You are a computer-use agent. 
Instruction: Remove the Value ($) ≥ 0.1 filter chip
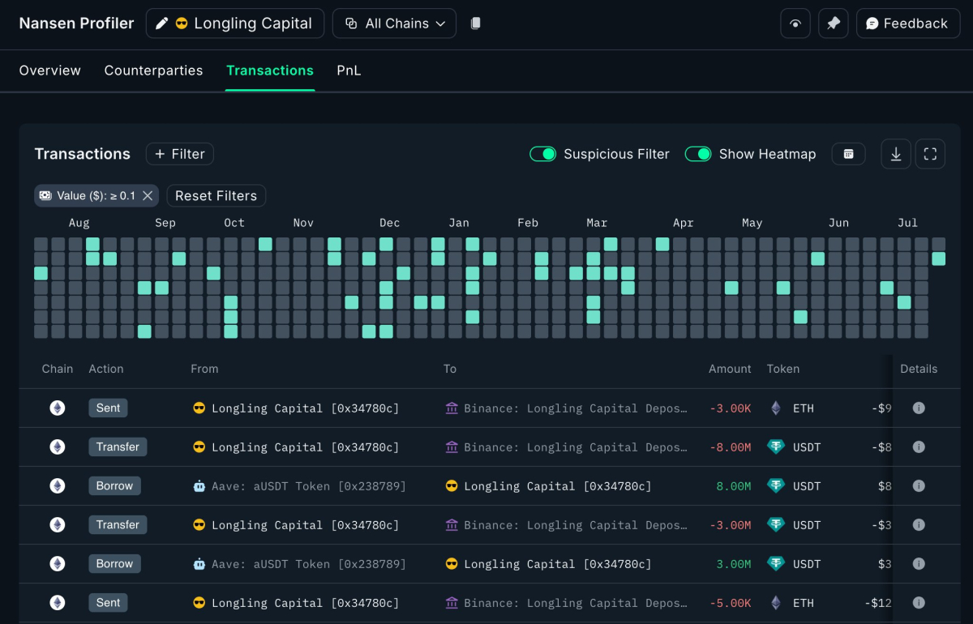coord(148,195)
